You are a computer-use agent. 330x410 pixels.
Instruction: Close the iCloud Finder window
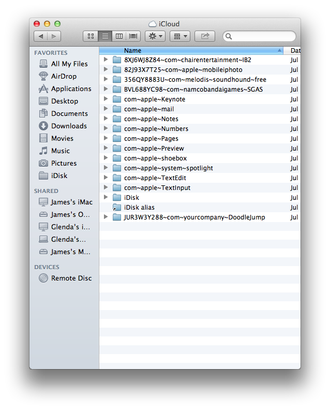pyautogui.click(x=37, y=24)
